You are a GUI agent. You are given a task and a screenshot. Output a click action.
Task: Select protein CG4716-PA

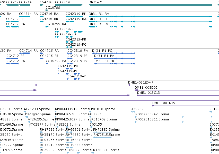(42, 53)
